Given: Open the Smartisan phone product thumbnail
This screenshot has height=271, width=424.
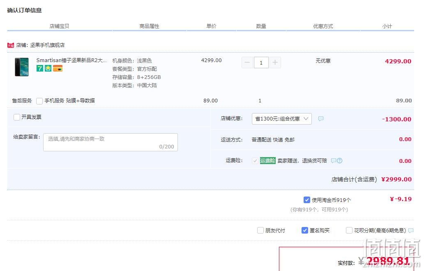Looking at the screenshot, I should click(x=22, y=67).
